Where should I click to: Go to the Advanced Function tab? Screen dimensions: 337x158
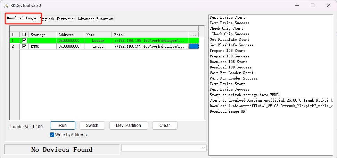point(95,19)
